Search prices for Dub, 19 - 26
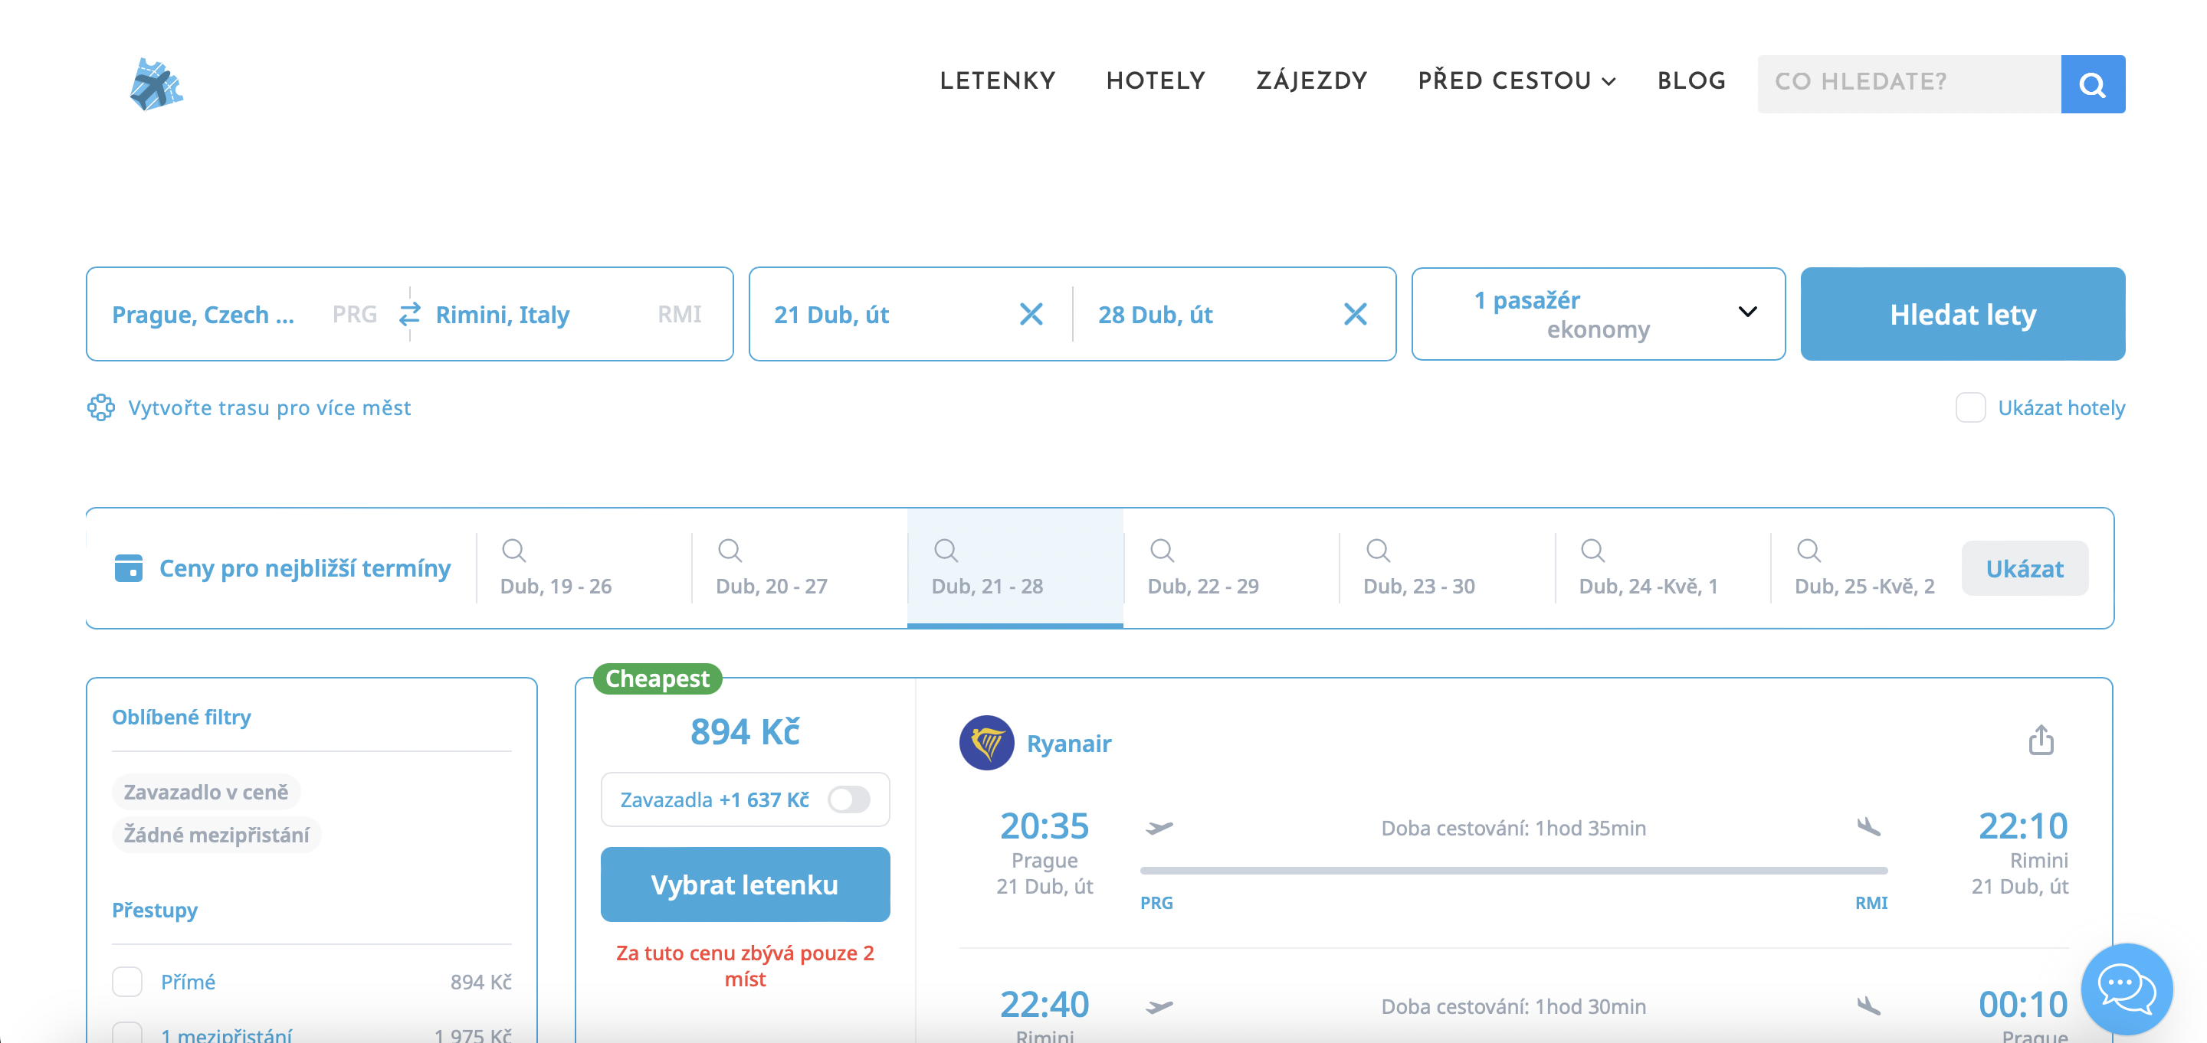Image resolution: width=2207 pixels, height=1043 pixels. [556, 567]
